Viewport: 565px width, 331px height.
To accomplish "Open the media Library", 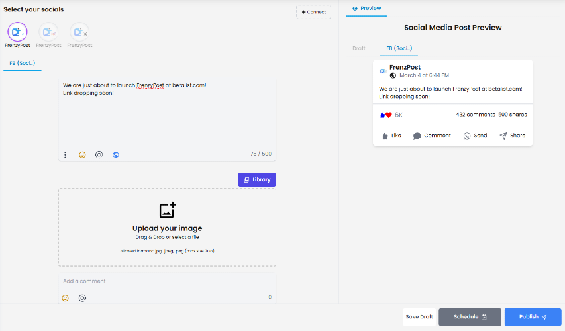I will [x=257, y=179].
